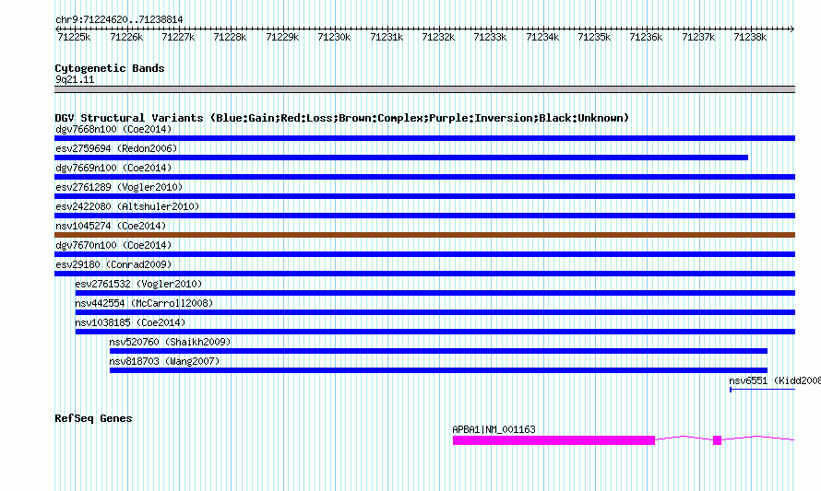Click the nsv6551 (Kidd2008) label
Image resolution: width=821 pixels, height=491 pixels.
pos(775,380)
